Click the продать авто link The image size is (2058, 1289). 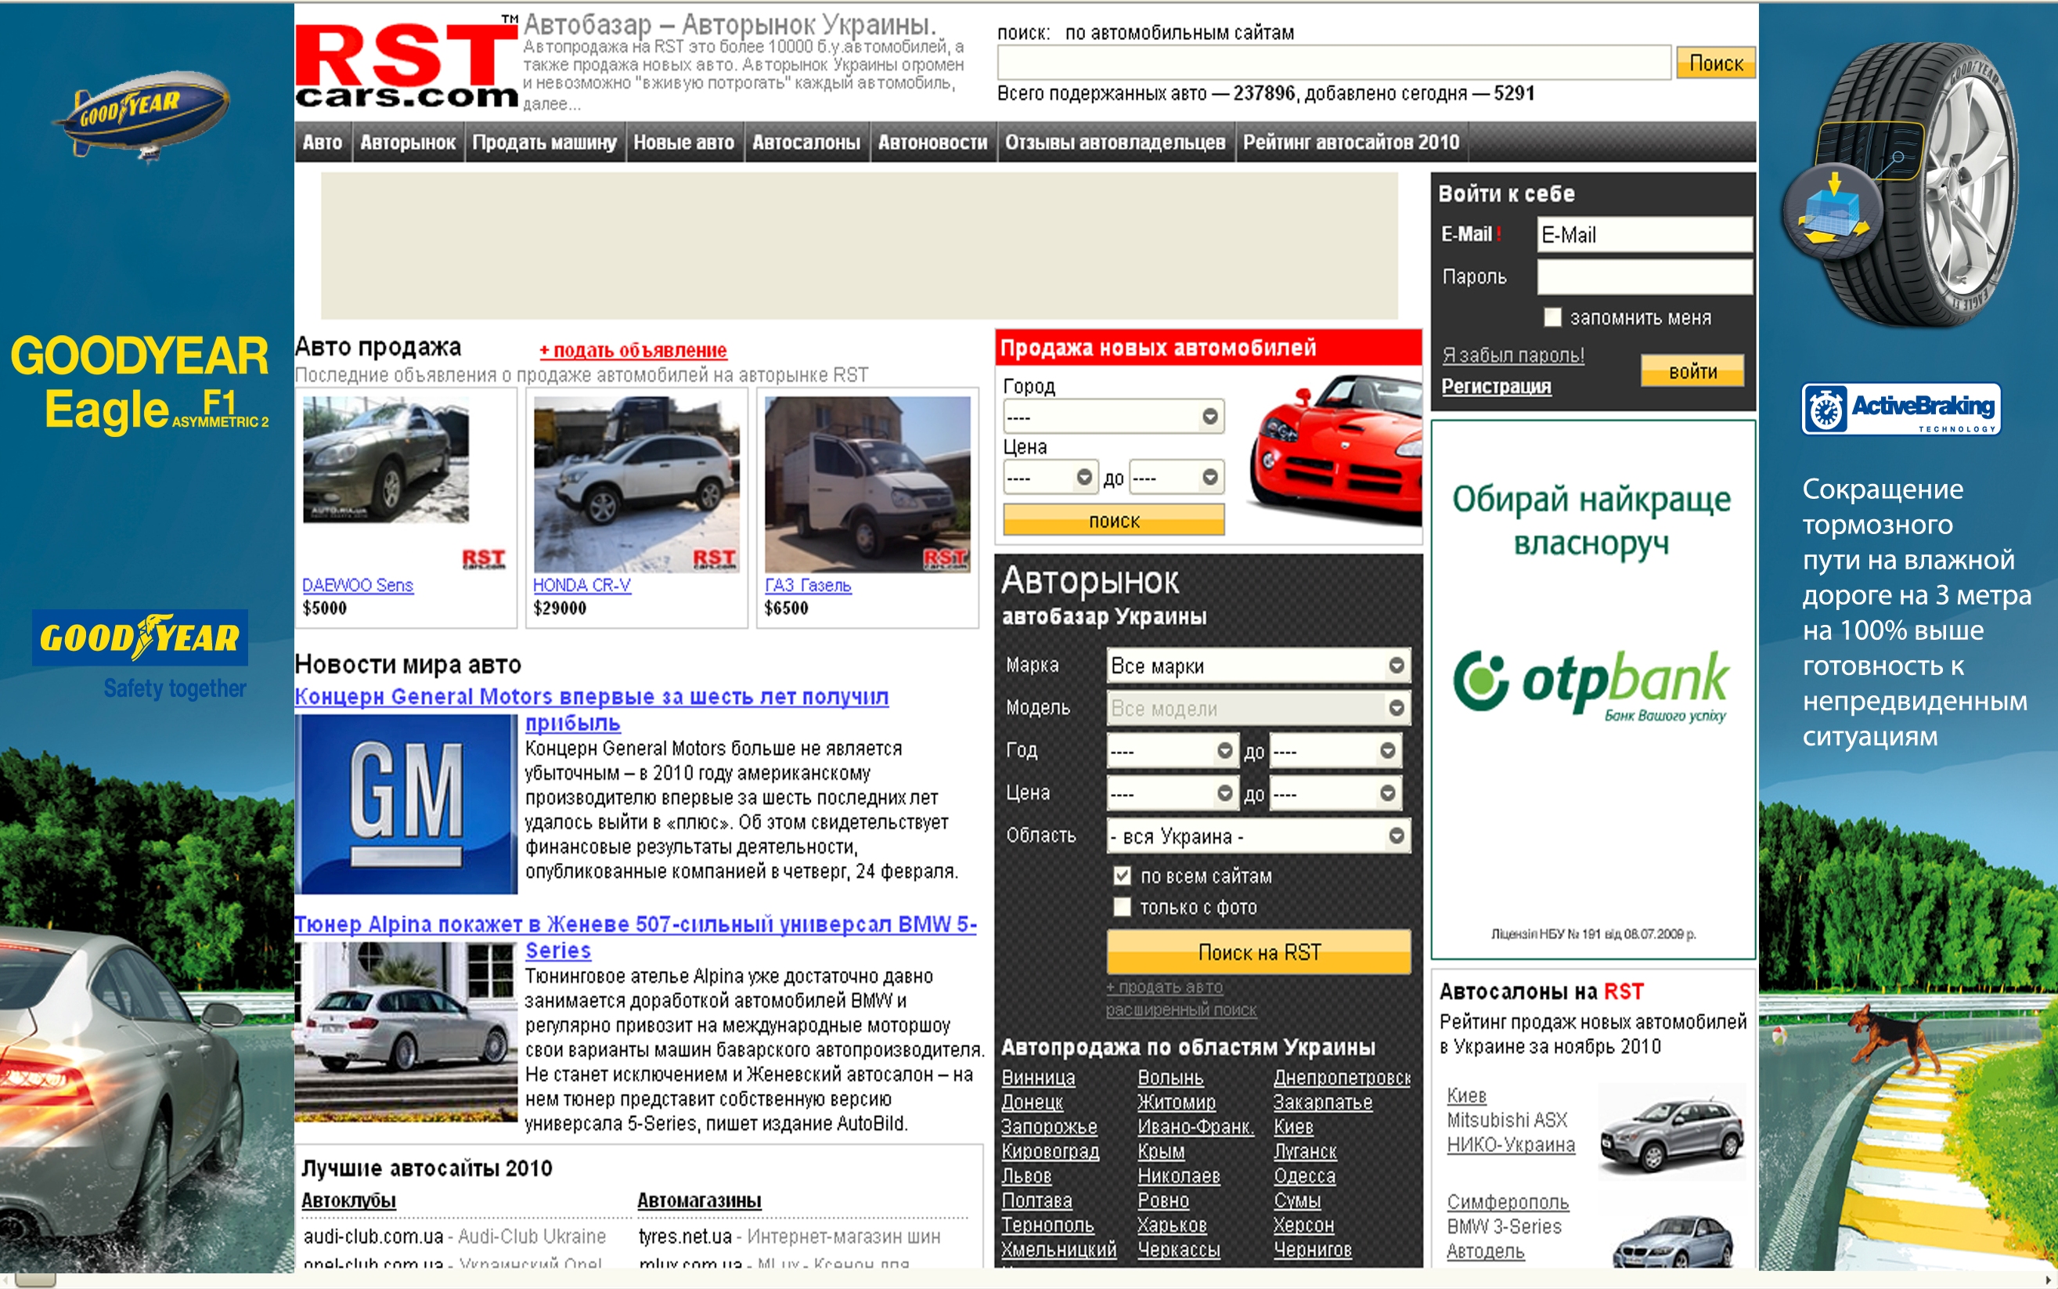coord(1164,987)
